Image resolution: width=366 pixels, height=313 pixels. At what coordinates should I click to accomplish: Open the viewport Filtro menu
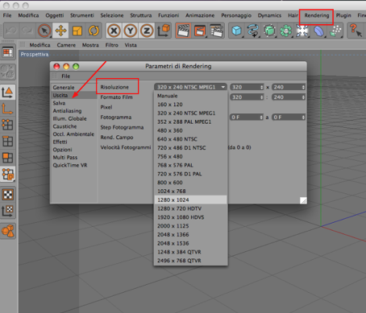(x=112, y=45)
